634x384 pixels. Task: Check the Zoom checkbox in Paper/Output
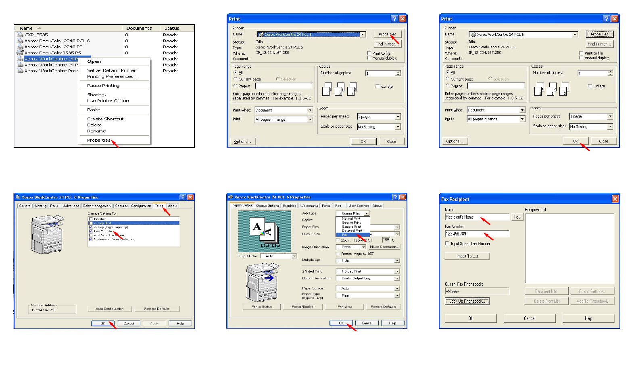tap(338, 240)
